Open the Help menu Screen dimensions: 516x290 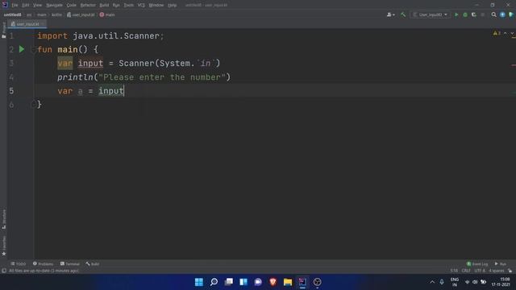(x=172, y=6)
